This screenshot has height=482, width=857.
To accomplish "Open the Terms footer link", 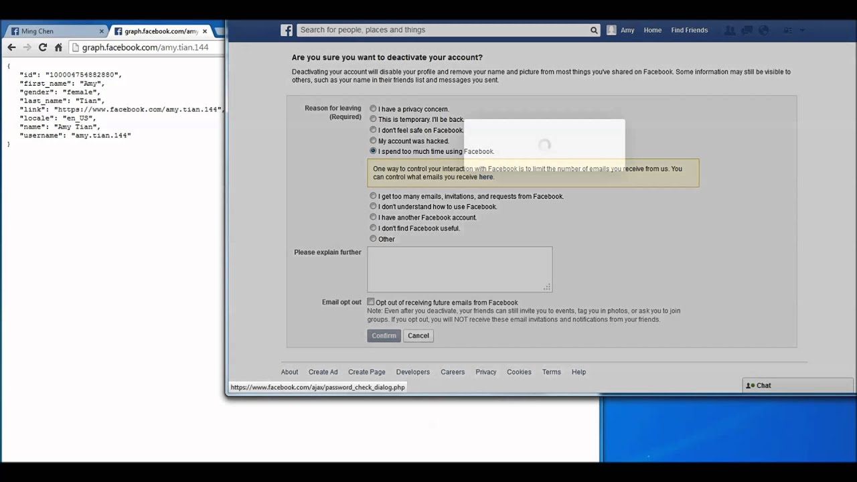I will pos(552,372).
